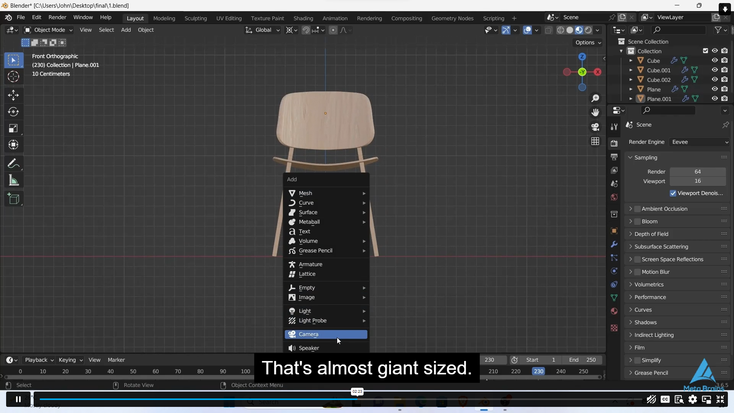The width and height of the screenshot is (734, 413).
Task: Enable Viewport Denoising checkbox
Action: coord(673,193)
